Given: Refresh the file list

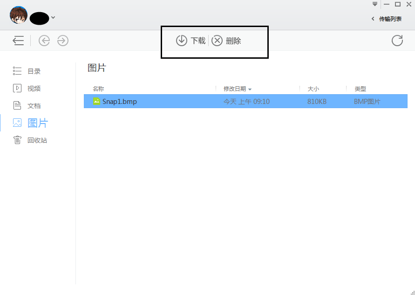Looking at the screenshot, I should 397,41.
